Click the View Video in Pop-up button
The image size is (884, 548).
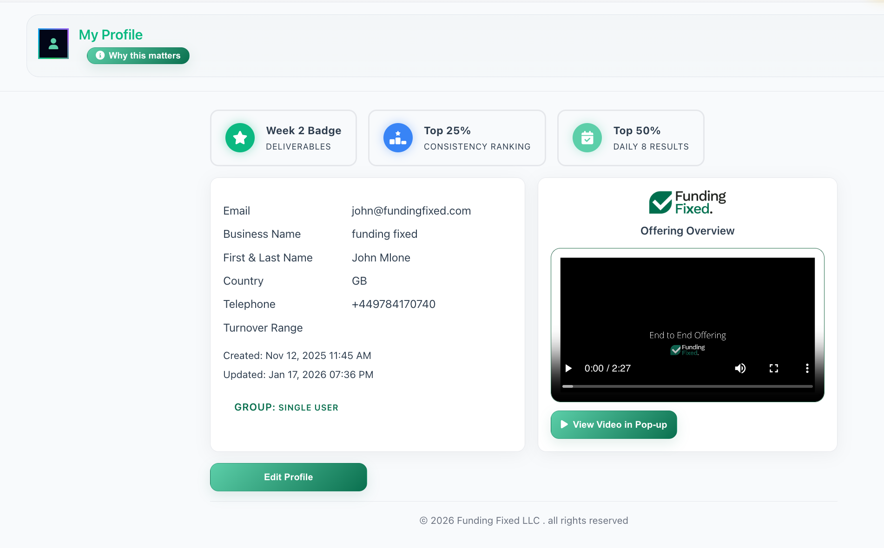pyautogui.click(x=614, y=424)
